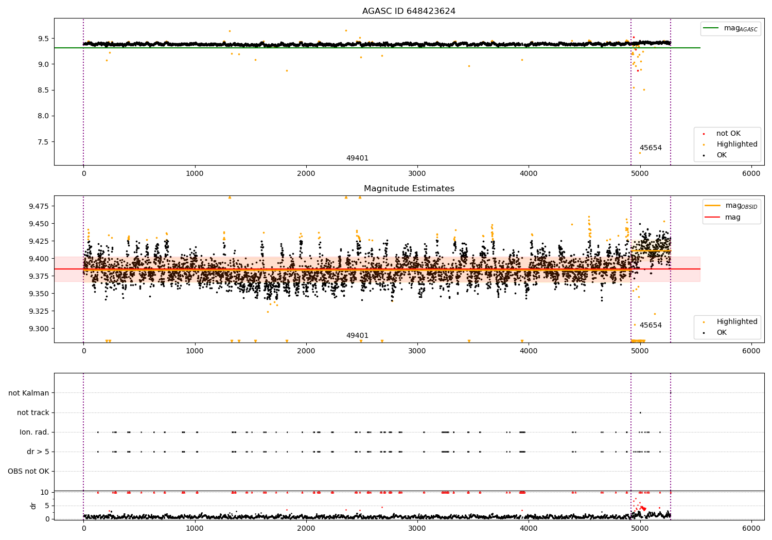This screenshot has width=772, height=540.
Task: Click the lowest orange outlier near 7.3 magnitude
Action: tap(640, 153)
